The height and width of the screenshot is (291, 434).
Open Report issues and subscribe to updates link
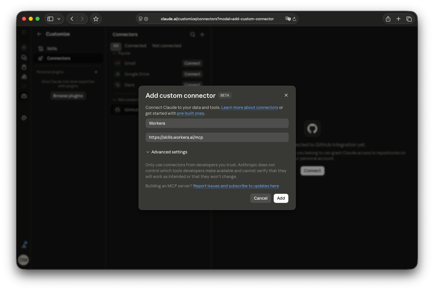pos(236,186)
